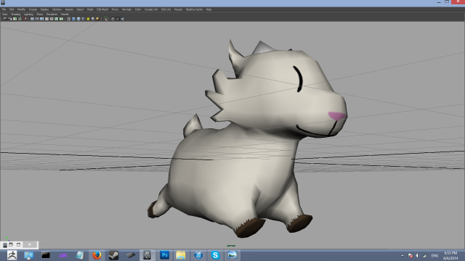Toggle 2D Pan/Zoom icon
The image size is (465, 261).
(25, 19)
